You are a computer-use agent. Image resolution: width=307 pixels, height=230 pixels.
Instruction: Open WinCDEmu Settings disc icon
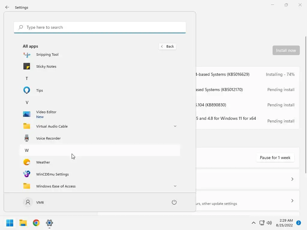tap(27, 174)
